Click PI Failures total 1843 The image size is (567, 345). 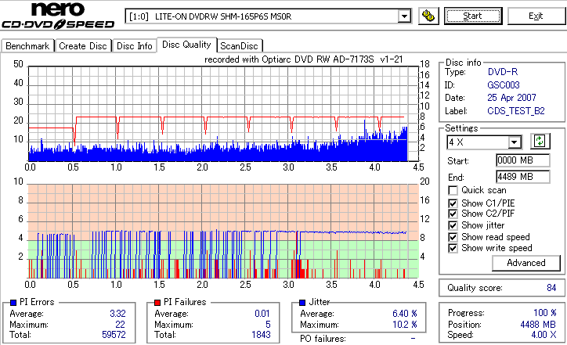(x=261, y=335)
